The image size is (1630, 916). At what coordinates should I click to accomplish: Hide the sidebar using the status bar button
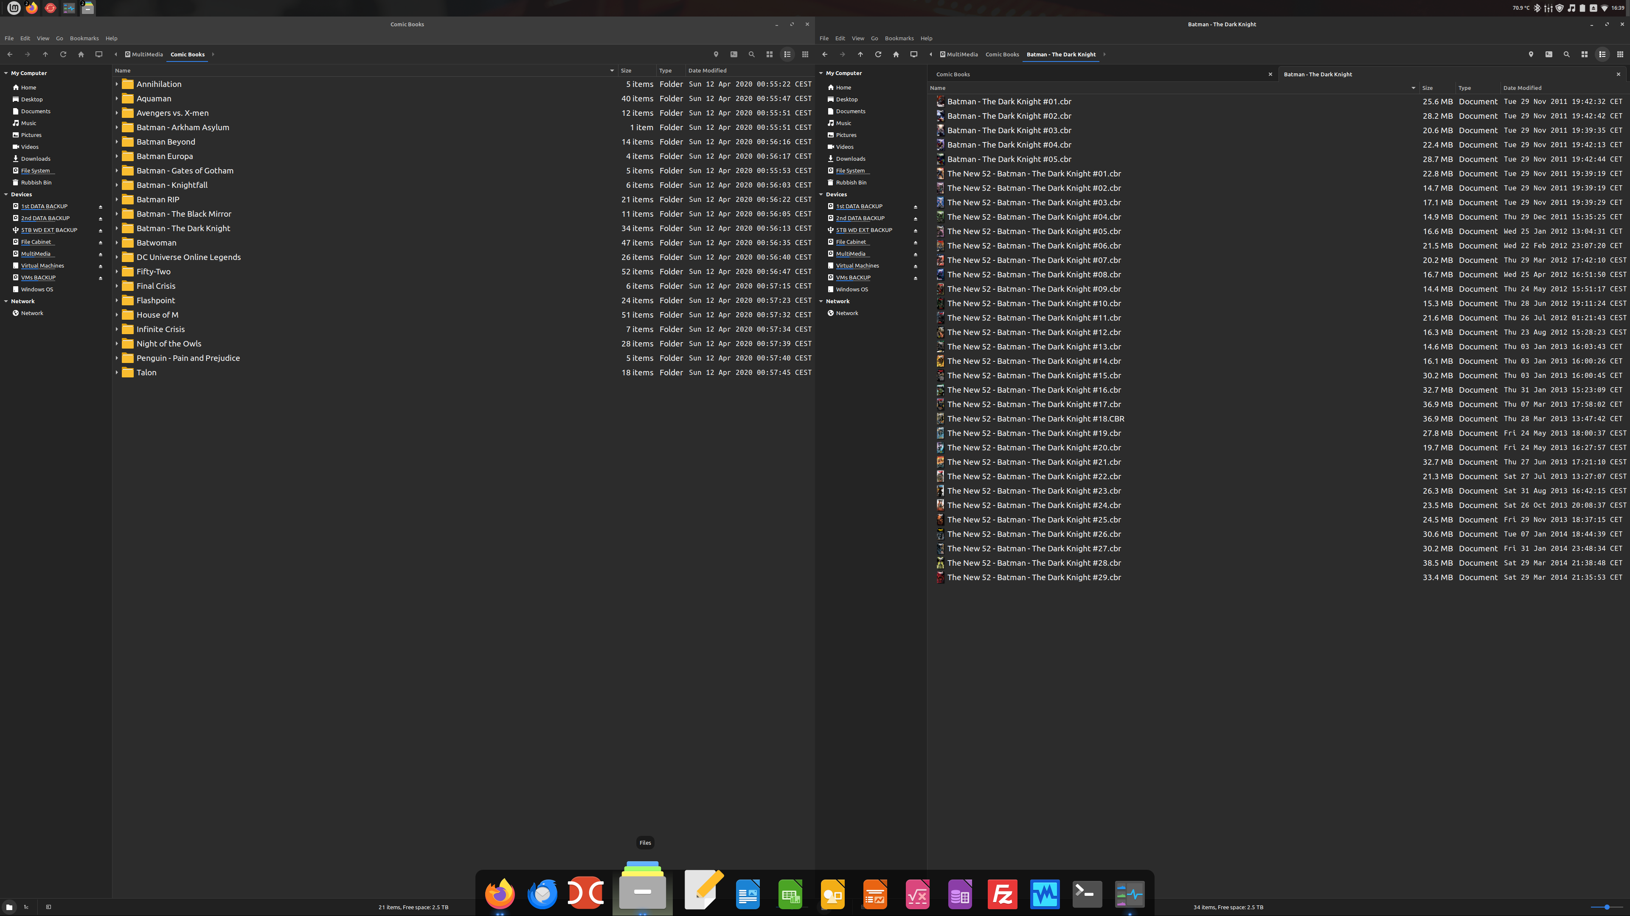(x=49, y=907)
